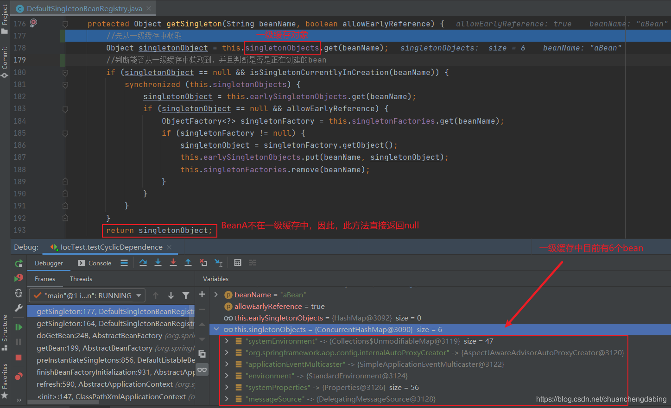Expand the environment entry
This screenshot has width=671, height=408.
click(x=227, y=376)
